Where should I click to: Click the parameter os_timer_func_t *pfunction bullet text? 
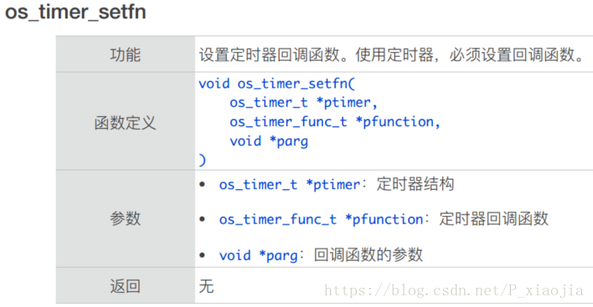tap(321, 219)
